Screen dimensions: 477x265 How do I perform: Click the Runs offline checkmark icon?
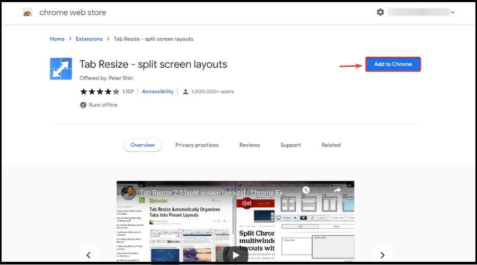pyautogui.click(x=83, y=105)
